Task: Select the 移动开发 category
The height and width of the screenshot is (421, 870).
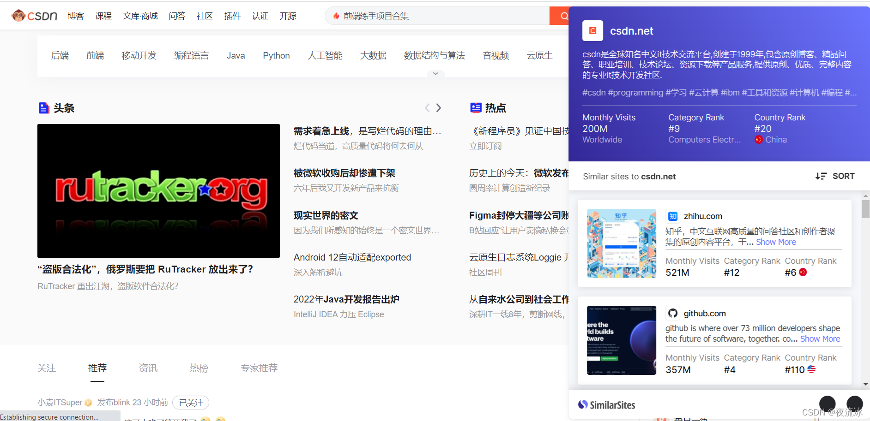Action: 139,56
